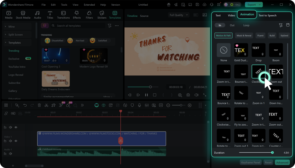Open the Stickers panel
This screenshot has width=295, height=168.
pos(102,15)
